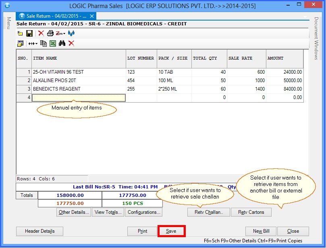The width and height of the screenshot is (326, 248).
Task: Open the Document Windows side panel
Action: pyautogui.click(x=316, y=38)
